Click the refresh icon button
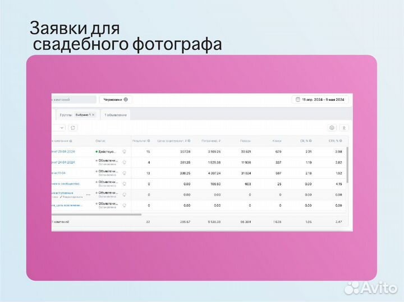Viewport: 404px width, 302px height. [72, 128]
